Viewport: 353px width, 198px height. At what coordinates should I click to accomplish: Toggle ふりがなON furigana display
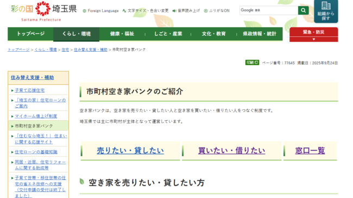pyautogui.click(x=217, y=10)
